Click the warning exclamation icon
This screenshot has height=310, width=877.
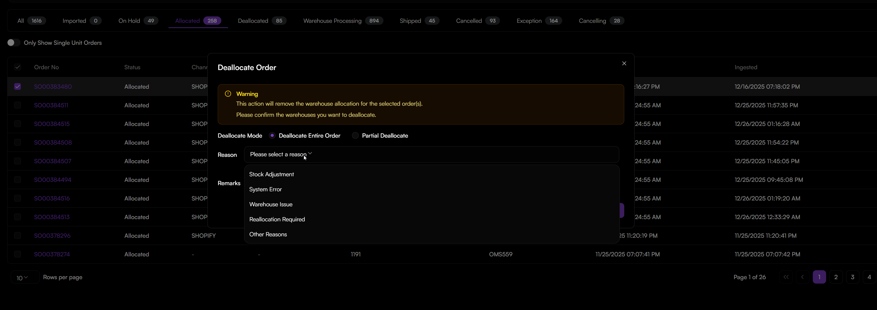228,94
